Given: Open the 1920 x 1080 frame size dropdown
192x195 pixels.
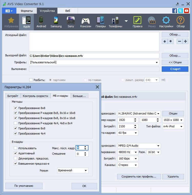Looking at the screenshot, I should (x=173, y=120).
